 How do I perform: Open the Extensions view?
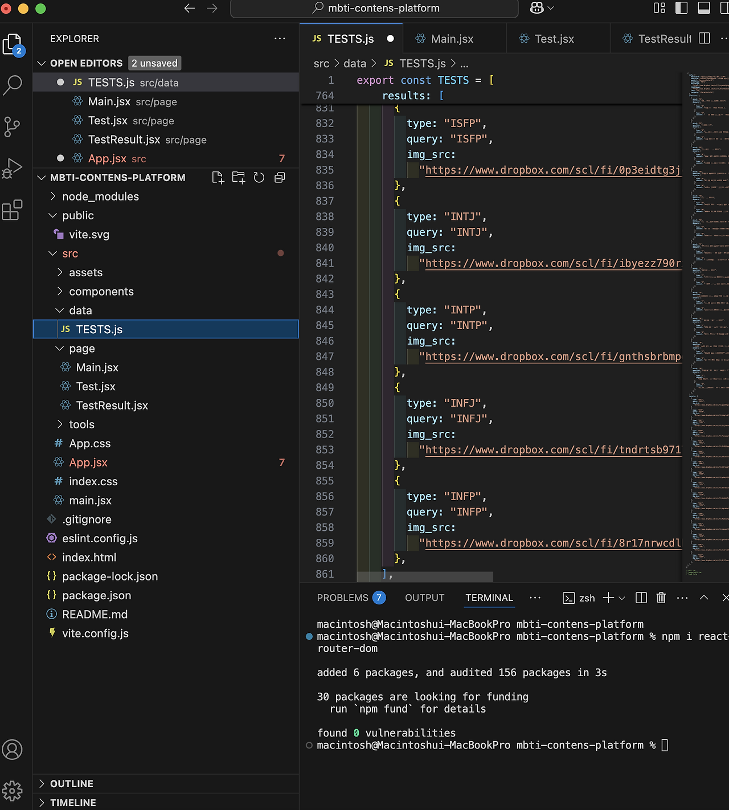13,210
